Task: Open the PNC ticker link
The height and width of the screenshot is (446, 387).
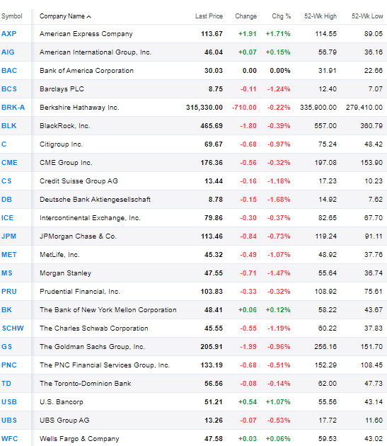Action: [9, 365]
